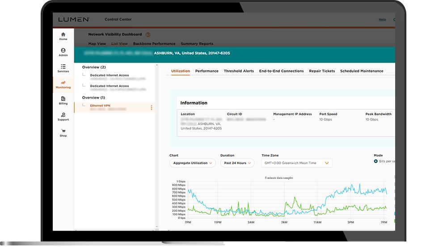Open the Time Zone GMT dropdown
Viewport: 447px width, 249px height.
coord(297,163)
